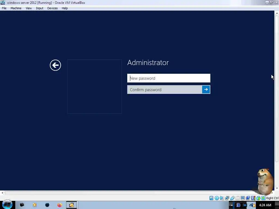Click the VirtualBox title bar icon
Image resolution: width=279 pixels, height=209 pixels.
point(3,2)
